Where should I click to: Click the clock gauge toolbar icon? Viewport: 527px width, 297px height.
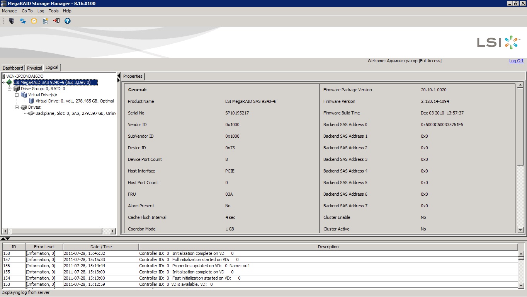click(34, 21)
